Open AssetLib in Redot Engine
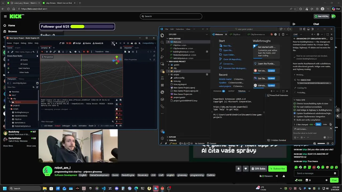Screen dimensions: 342x192 [98, 43]
